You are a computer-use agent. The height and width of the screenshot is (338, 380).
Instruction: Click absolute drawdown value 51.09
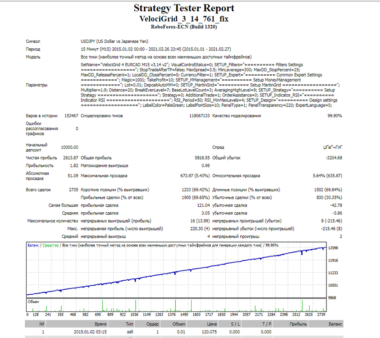73,176
